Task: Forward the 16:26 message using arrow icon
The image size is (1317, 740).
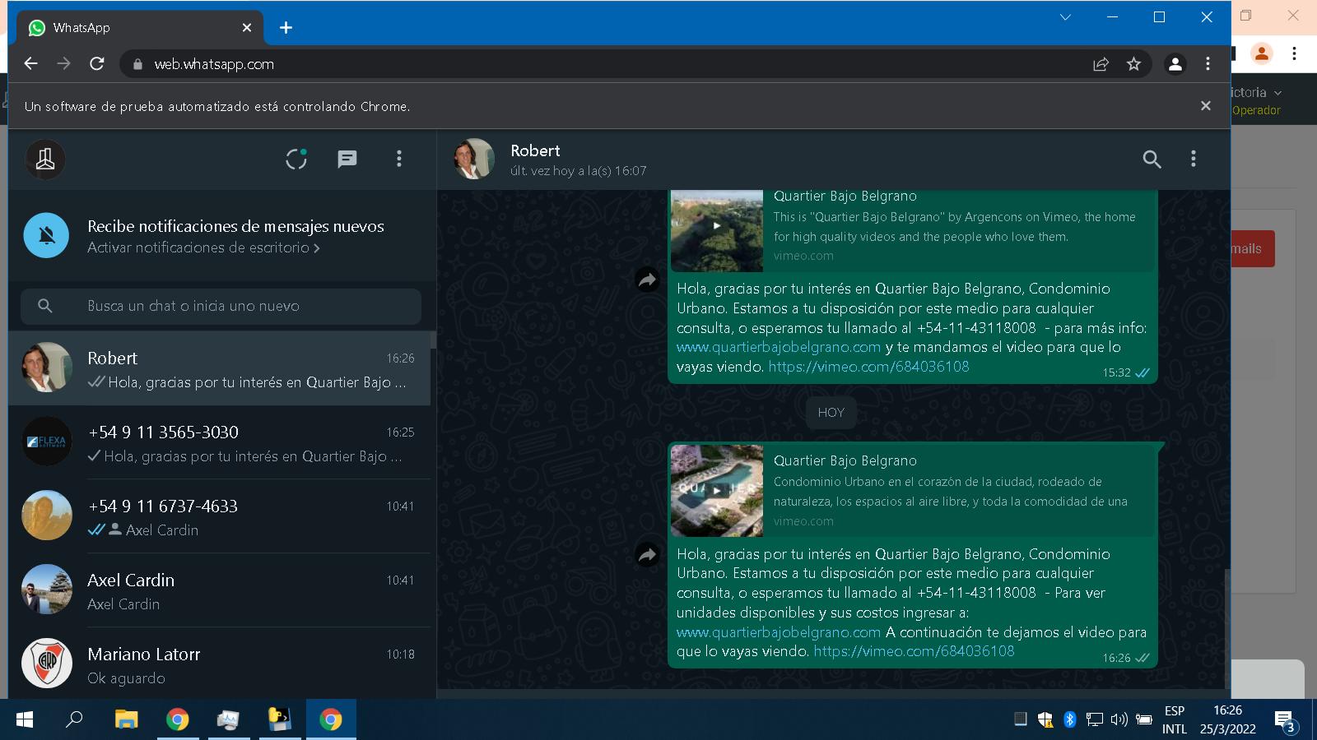Action: [x=648, y=555]
